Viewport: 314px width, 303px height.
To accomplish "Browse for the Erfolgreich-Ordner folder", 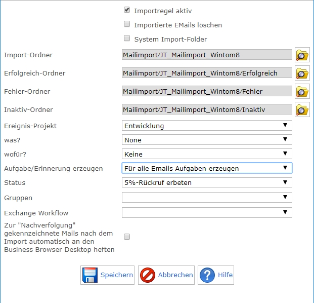I will pyautogui.click(x=302, y=73).
